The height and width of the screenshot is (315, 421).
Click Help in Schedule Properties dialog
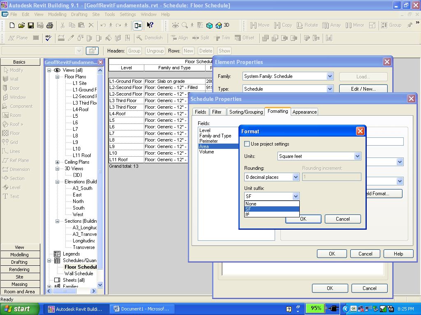pyautogui.click(x=398, y=253)
